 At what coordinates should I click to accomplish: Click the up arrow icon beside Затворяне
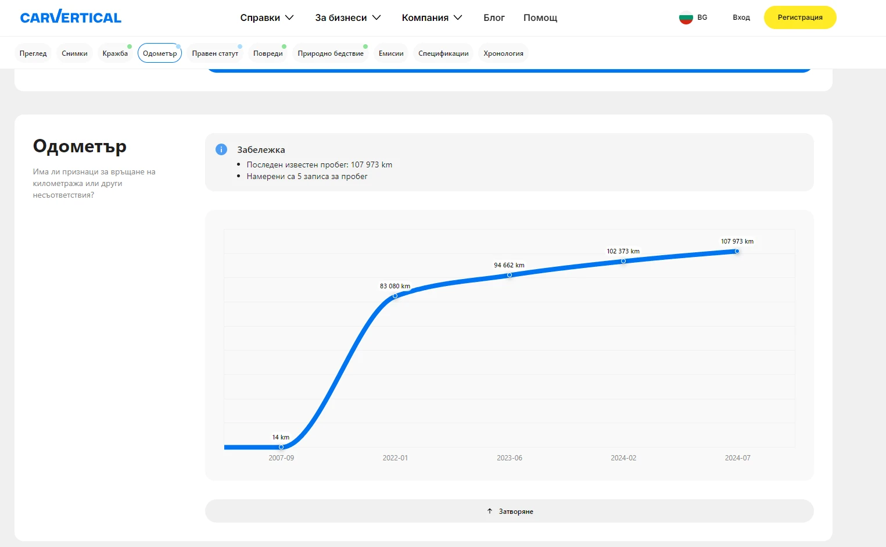[490, 512]
